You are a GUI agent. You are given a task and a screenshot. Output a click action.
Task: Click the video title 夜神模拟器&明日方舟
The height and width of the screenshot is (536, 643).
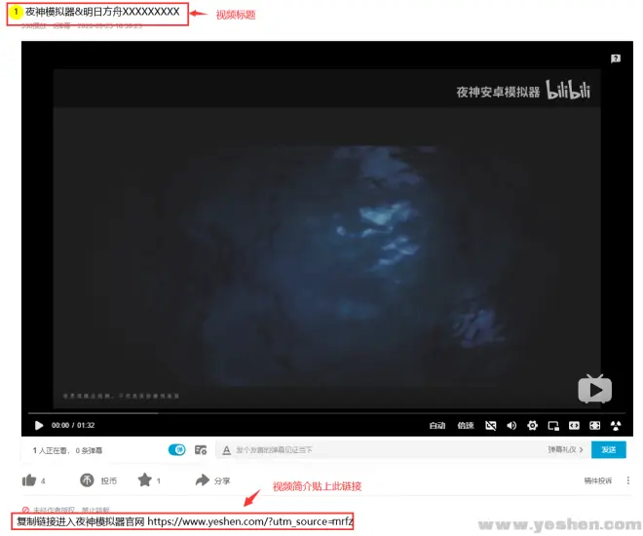pos(102,12)
